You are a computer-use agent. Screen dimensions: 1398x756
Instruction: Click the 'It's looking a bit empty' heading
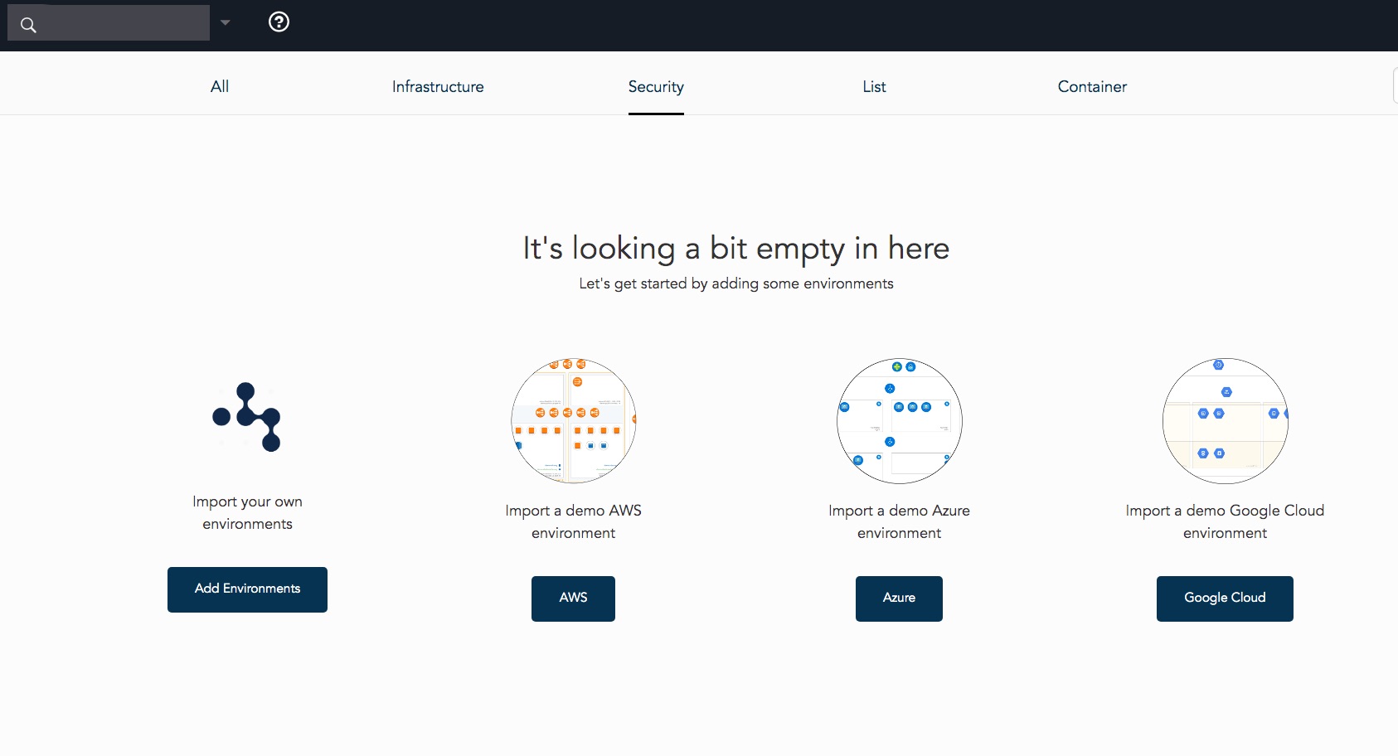(x=736, y=249)
